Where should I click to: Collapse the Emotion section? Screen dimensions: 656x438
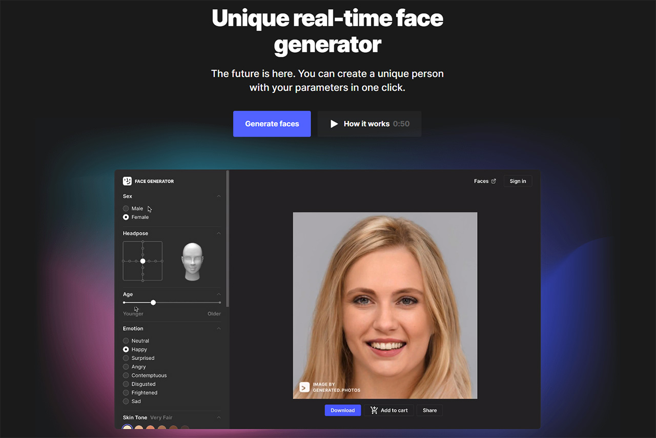point(219,328)
